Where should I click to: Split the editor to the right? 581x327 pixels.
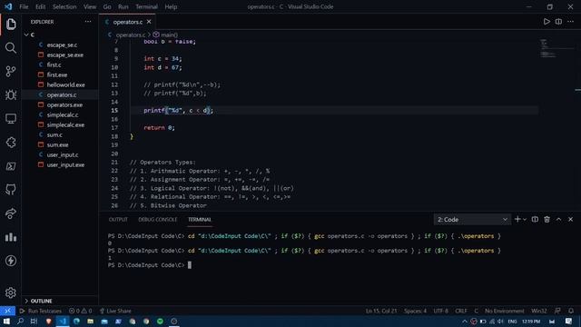click(558, 22)
